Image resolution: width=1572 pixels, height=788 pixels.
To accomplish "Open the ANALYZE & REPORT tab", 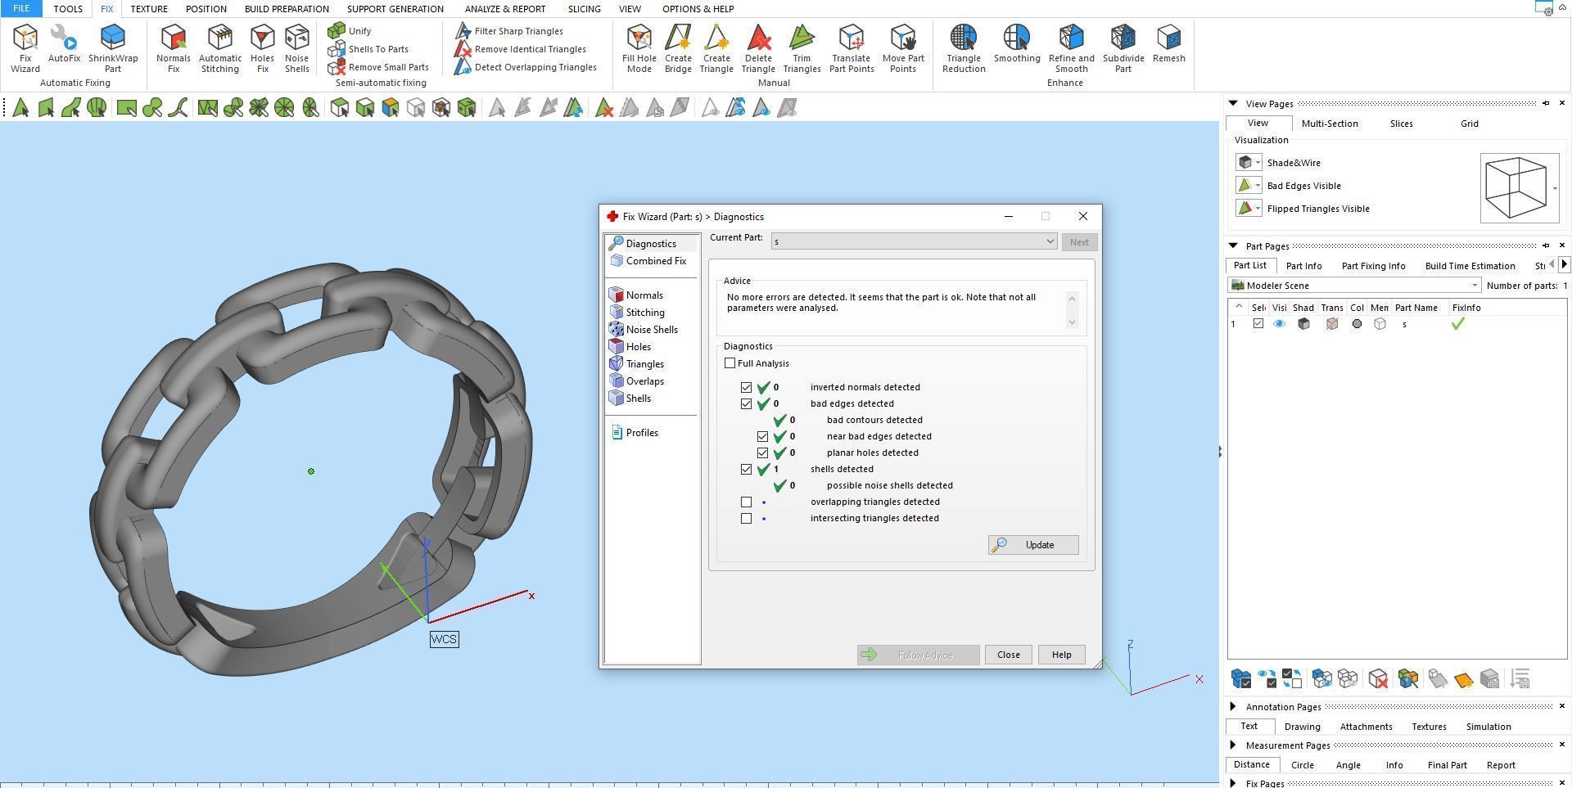I will point(505,9).
